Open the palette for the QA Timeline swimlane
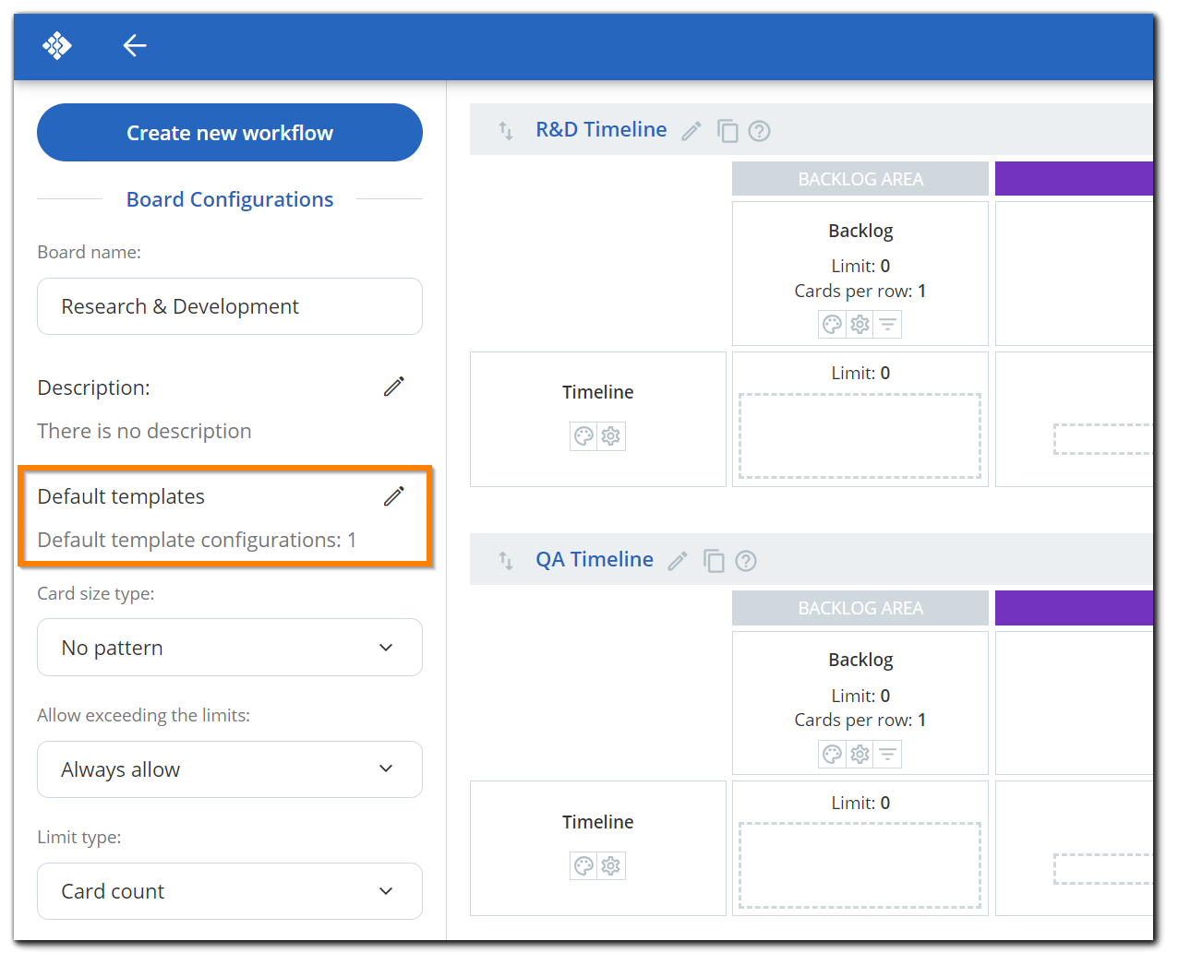Image resolution: width=1178 pixels, height=965 pixels. click(583, 865)
